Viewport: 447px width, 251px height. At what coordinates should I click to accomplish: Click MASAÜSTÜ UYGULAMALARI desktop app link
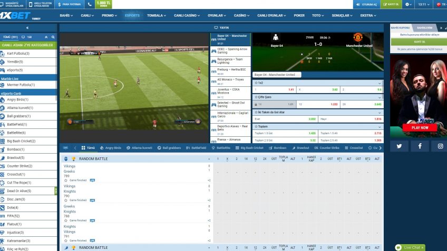(x=13, y=4)
